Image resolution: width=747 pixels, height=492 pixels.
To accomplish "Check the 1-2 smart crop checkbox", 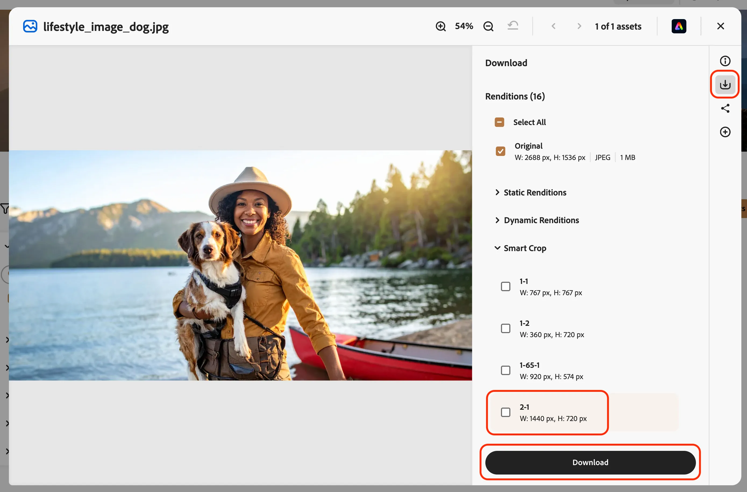I will pos(505,329).
